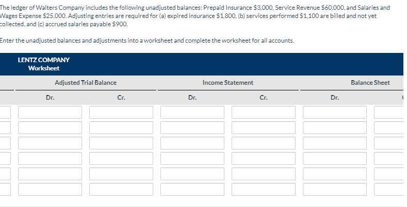Click the Income Statement column header
This screenshot has width=407, height=207.
(228, 83)
